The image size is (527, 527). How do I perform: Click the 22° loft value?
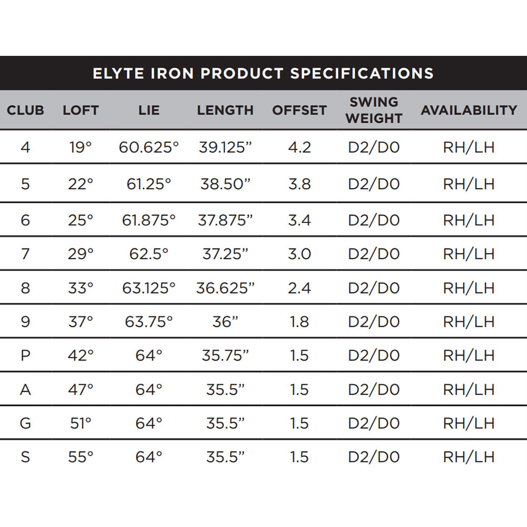(81, 184)
